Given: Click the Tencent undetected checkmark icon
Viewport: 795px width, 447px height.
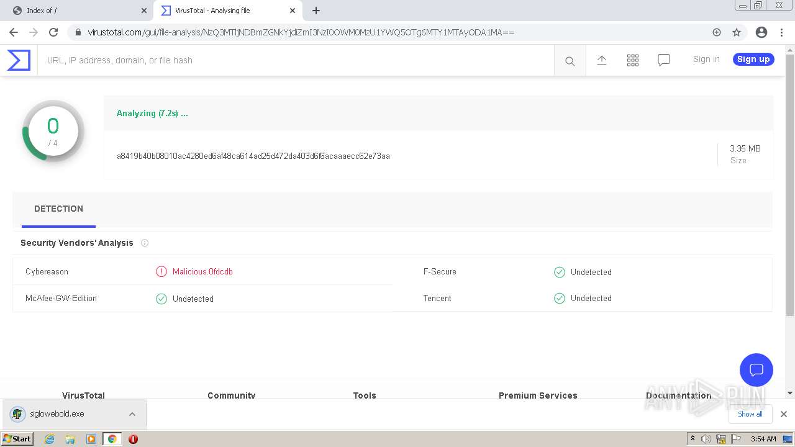Looking at the screenshot, I should pyautogui.click(x=559, y=298).
